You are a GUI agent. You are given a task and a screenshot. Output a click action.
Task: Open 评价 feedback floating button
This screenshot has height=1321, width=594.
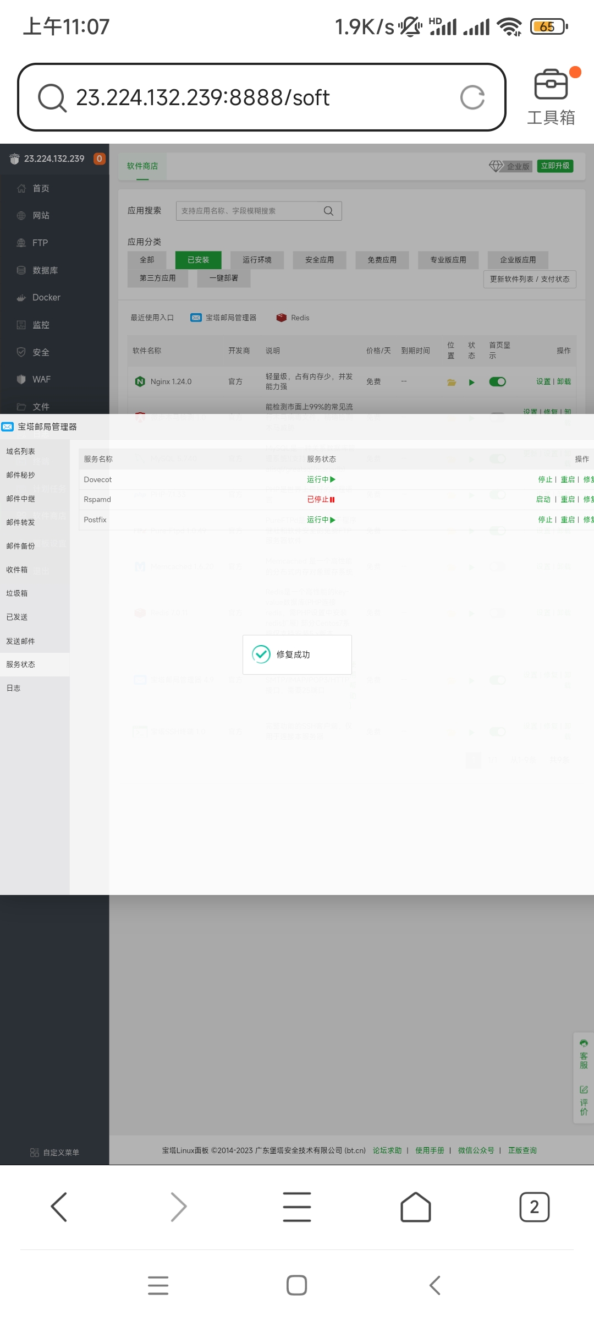coord(584,1100)
